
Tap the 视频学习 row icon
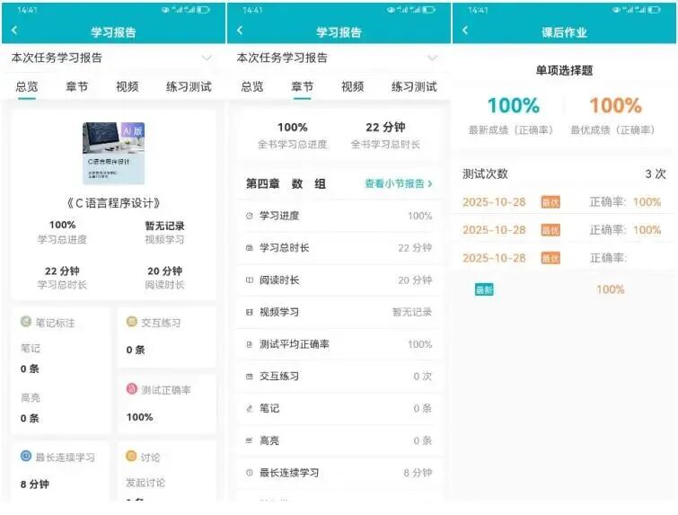click(x=249, y=312)
